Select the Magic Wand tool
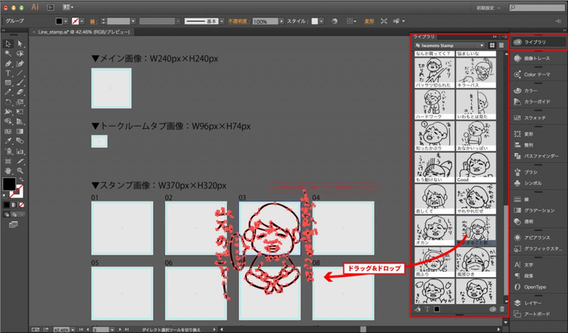The width and height of the screenshot is (568, 333). (x=8, y=54)
